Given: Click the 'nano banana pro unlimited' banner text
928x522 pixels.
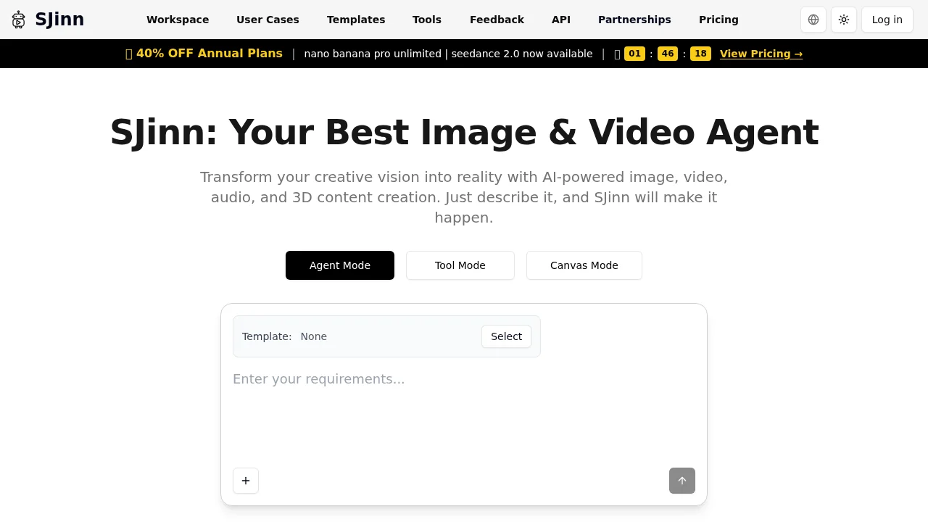Looking at the screenshot, I should coord(373,54).
